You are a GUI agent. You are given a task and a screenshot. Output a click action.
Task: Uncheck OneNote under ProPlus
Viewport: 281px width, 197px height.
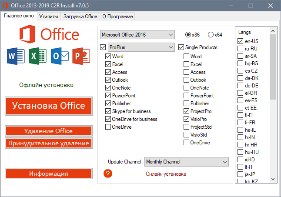pos(108,88)
